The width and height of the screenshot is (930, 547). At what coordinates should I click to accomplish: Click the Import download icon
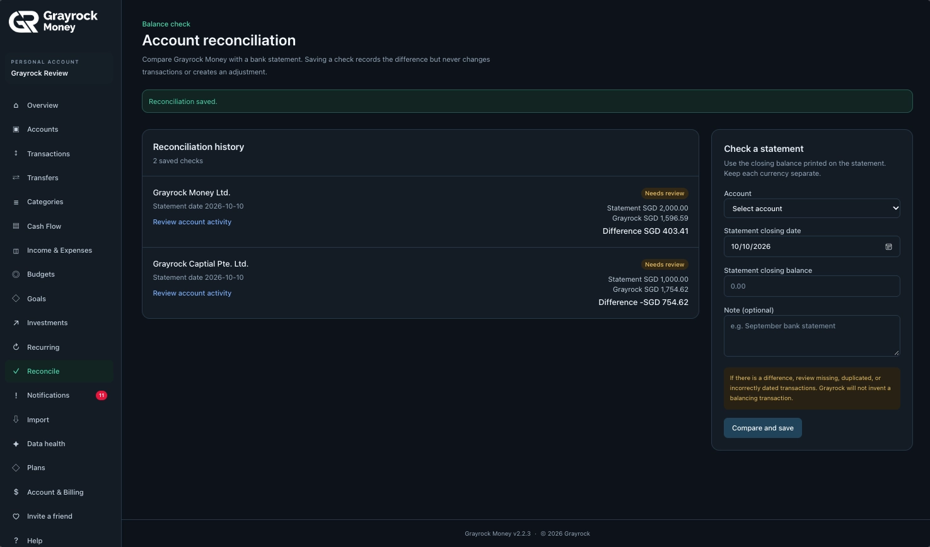[16, 420]
